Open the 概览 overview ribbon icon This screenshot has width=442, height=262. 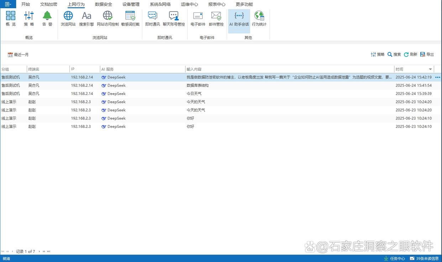[x=11, y=18]
